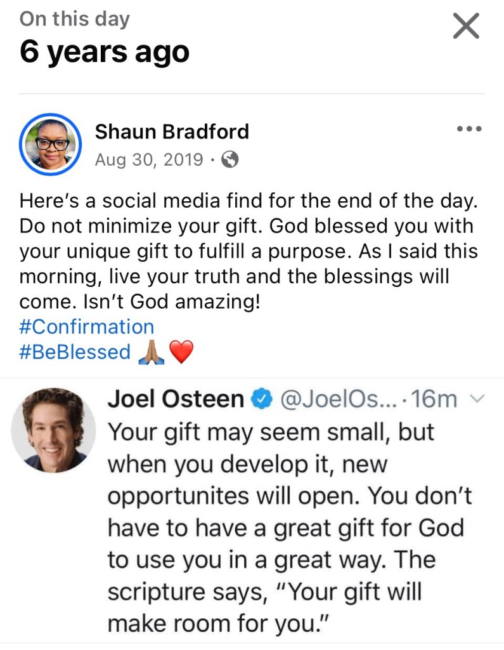Click the red heart emoji

[181, 352]
